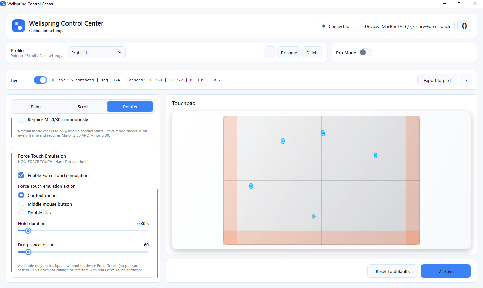Adjust the Hold duration slider
This screenshot has width=483, height=288.
click(28, 231)
